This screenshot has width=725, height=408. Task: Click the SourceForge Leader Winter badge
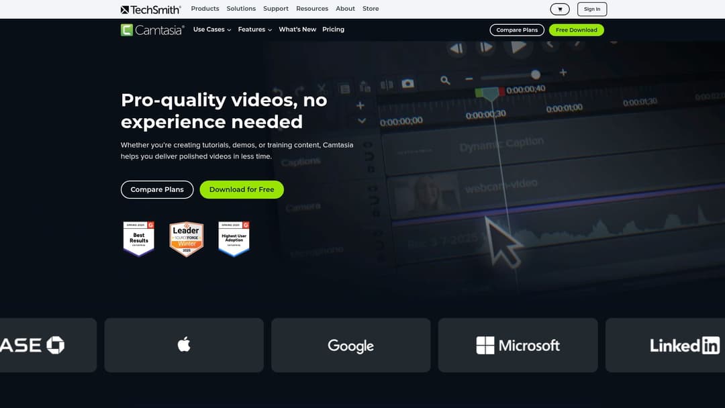click(187, 239)
